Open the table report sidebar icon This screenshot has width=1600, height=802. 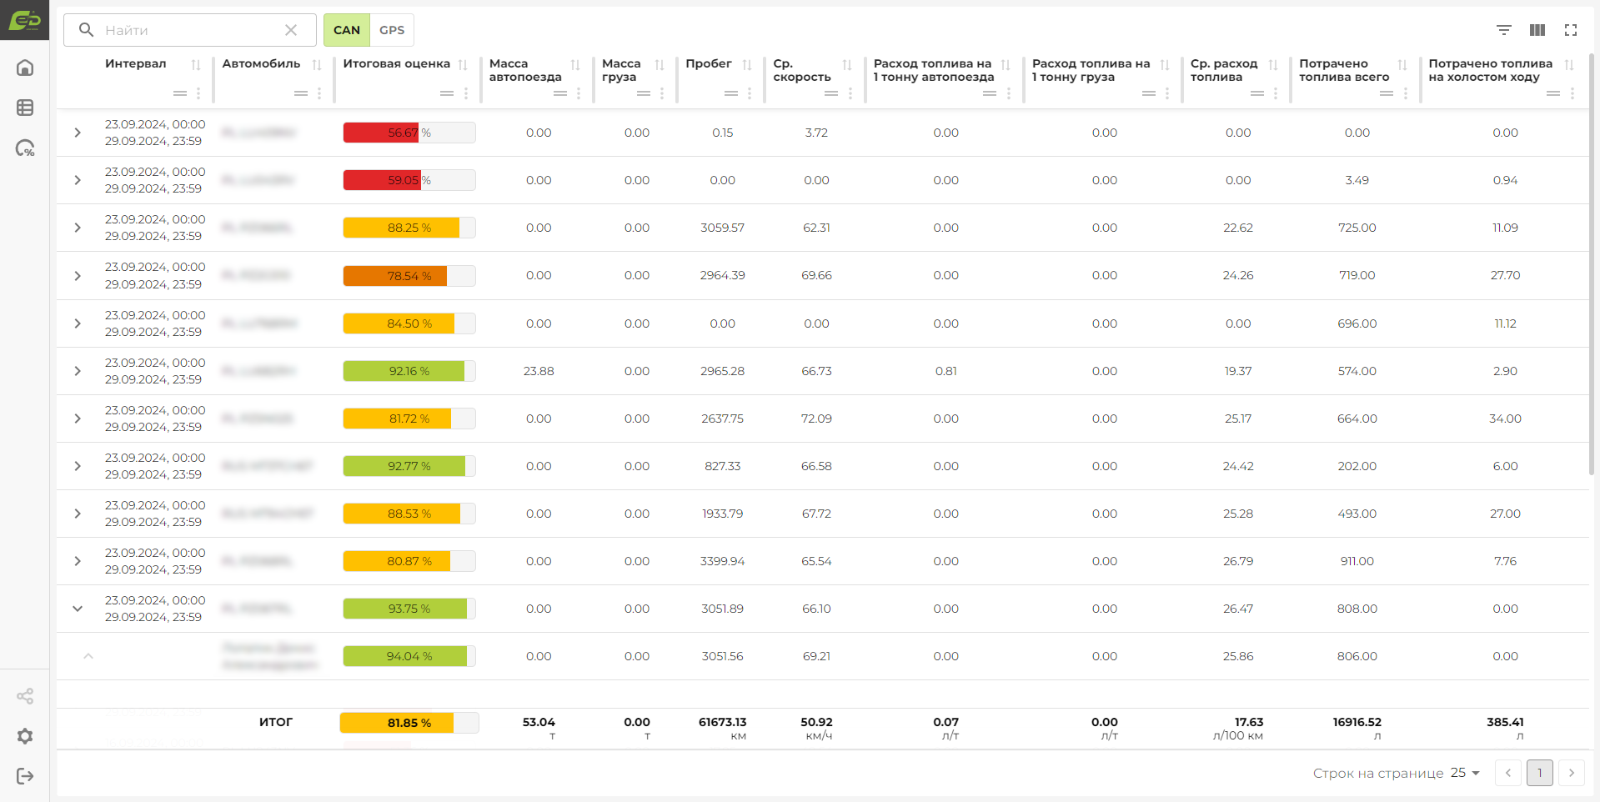pos(25,108)
